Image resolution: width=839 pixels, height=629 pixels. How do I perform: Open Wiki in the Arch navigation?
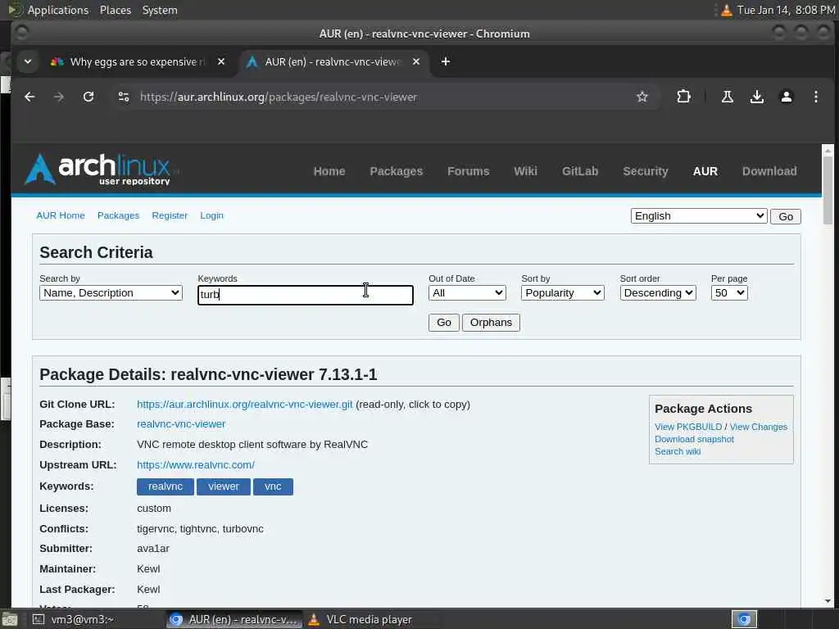[525, 171]
